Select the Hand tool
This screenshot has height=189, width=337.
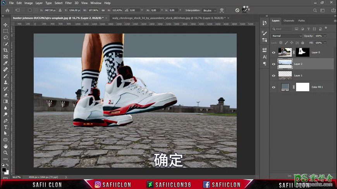coord(5,146)
